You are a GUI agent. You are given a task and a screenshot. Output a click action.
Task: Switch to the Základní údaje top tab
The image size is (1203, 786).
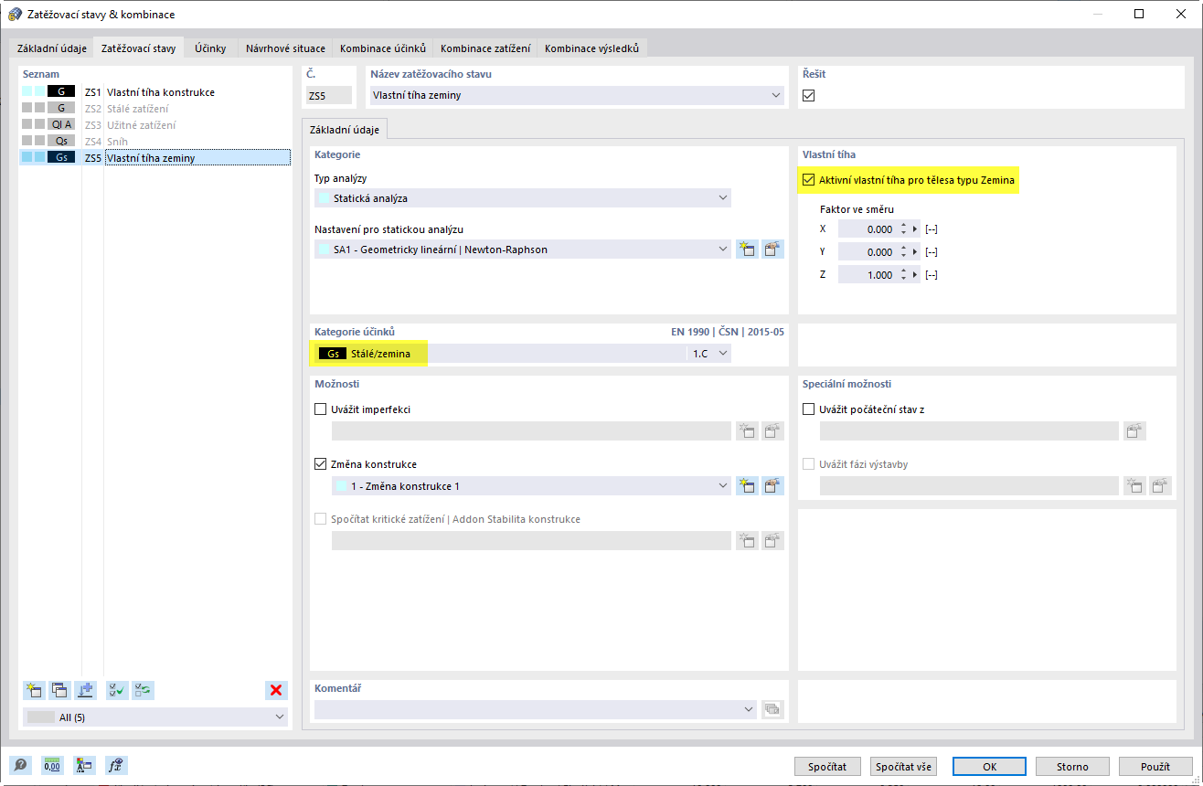click(x=51, y=48)
